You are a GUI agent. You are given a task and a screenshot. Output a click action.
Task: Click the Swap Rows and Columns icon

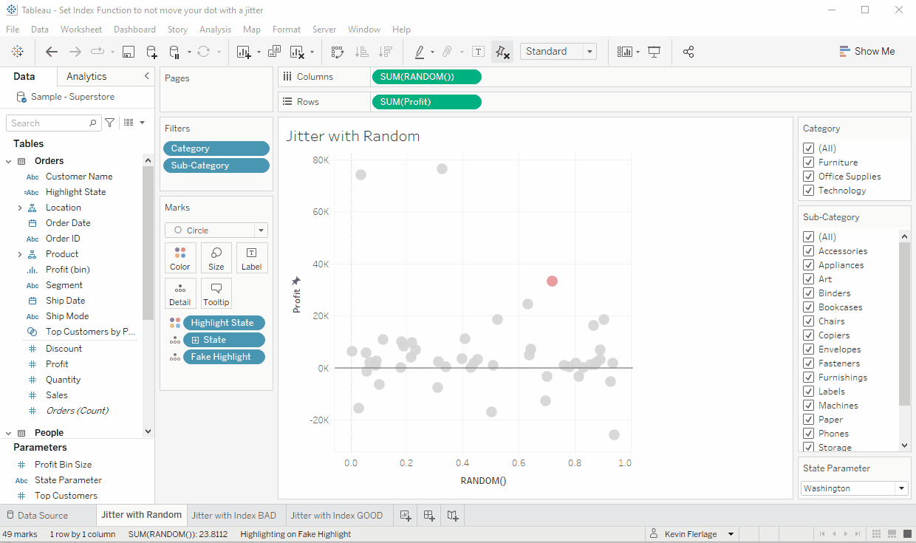(x=338, y=52)
